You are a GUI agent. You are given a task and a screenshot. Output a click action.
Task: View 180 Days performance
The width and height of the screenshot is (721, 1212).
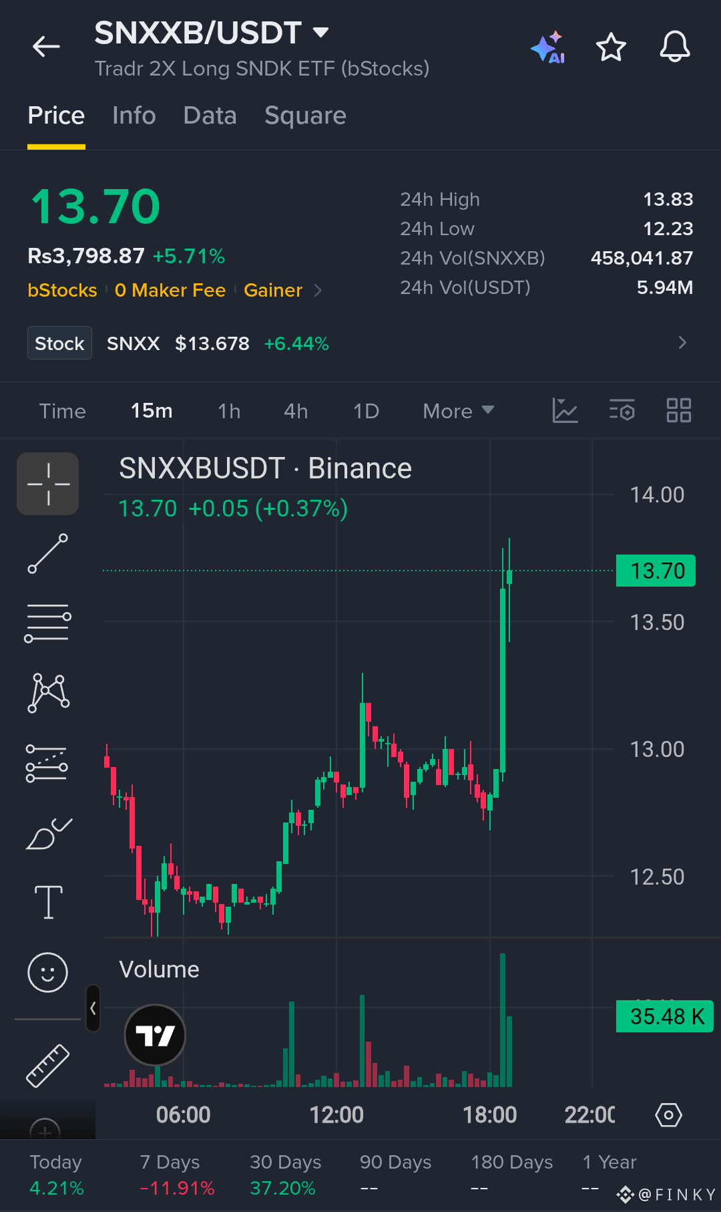(x=512, y=1175)
